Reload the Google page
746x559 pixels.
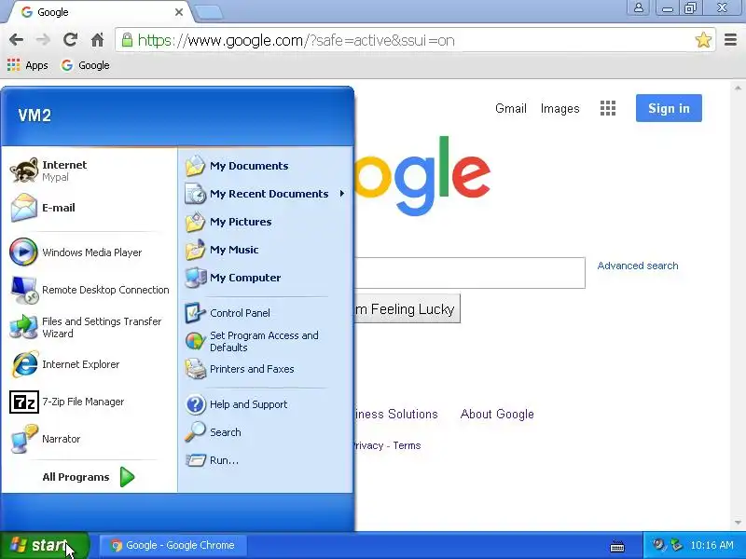pos(71,40)
